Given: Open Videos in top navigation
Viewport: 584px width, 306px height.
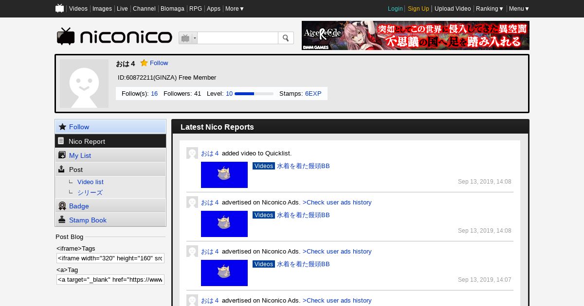Looking at the screenshot, I should coord(78,9).
